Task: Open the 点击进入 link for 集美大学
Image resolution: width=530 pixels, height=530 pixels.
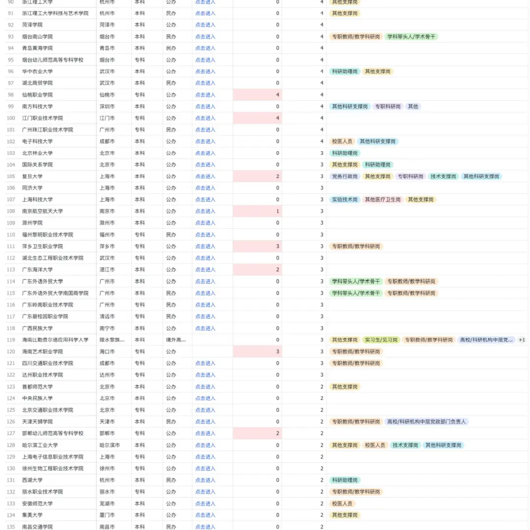Action: pyautogui.click(x=205, y=515)
